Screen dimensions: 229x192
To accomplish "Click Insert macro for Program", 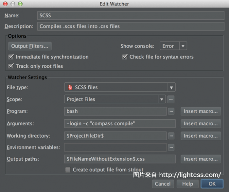I will tap(201, 111).
